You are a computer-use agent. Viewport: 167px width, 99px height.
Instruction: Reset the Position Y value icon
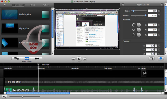tap(159, 50)
